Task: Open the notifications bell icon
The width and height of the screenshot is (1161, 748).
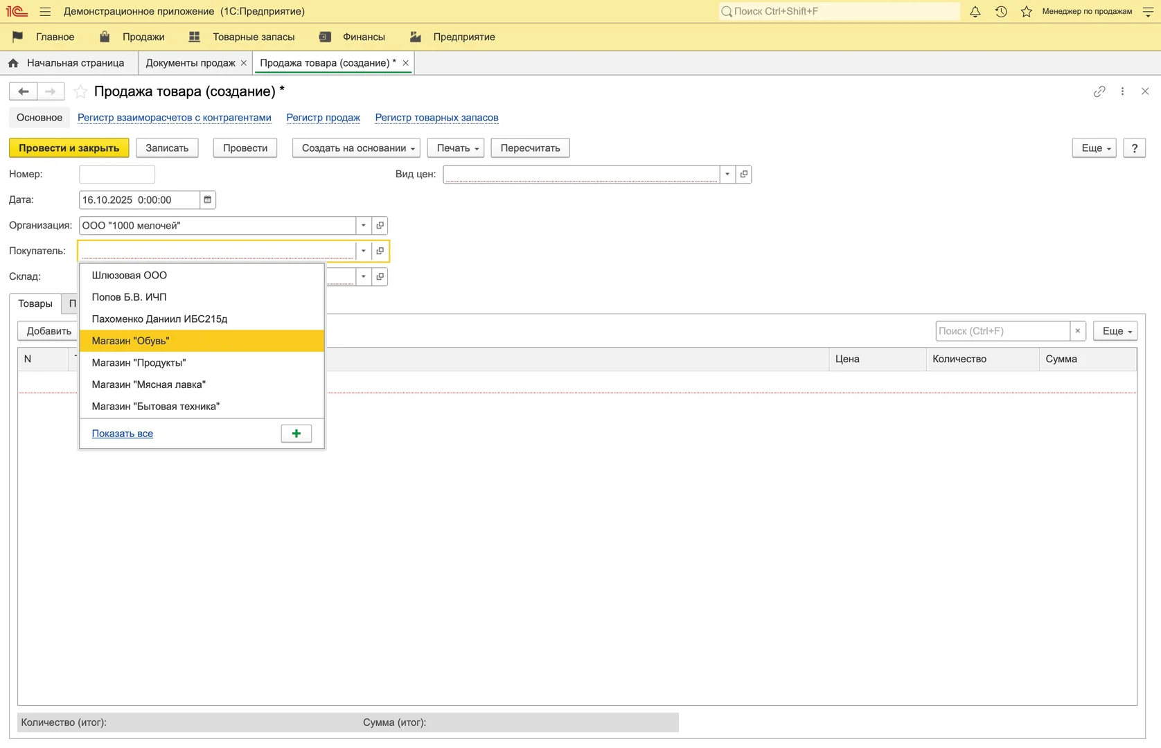Action: 975,11
